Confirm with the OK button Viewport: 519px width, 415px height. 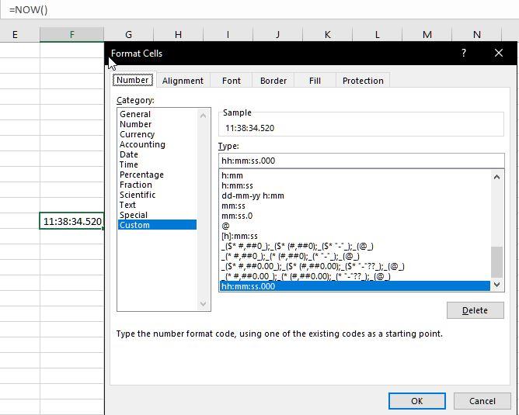tap(416, 401)
